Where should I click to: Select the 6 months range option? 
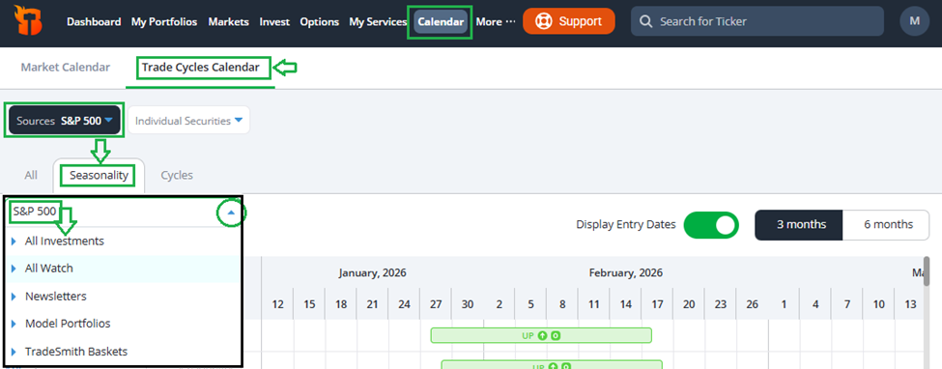click(x=888, y=225)
